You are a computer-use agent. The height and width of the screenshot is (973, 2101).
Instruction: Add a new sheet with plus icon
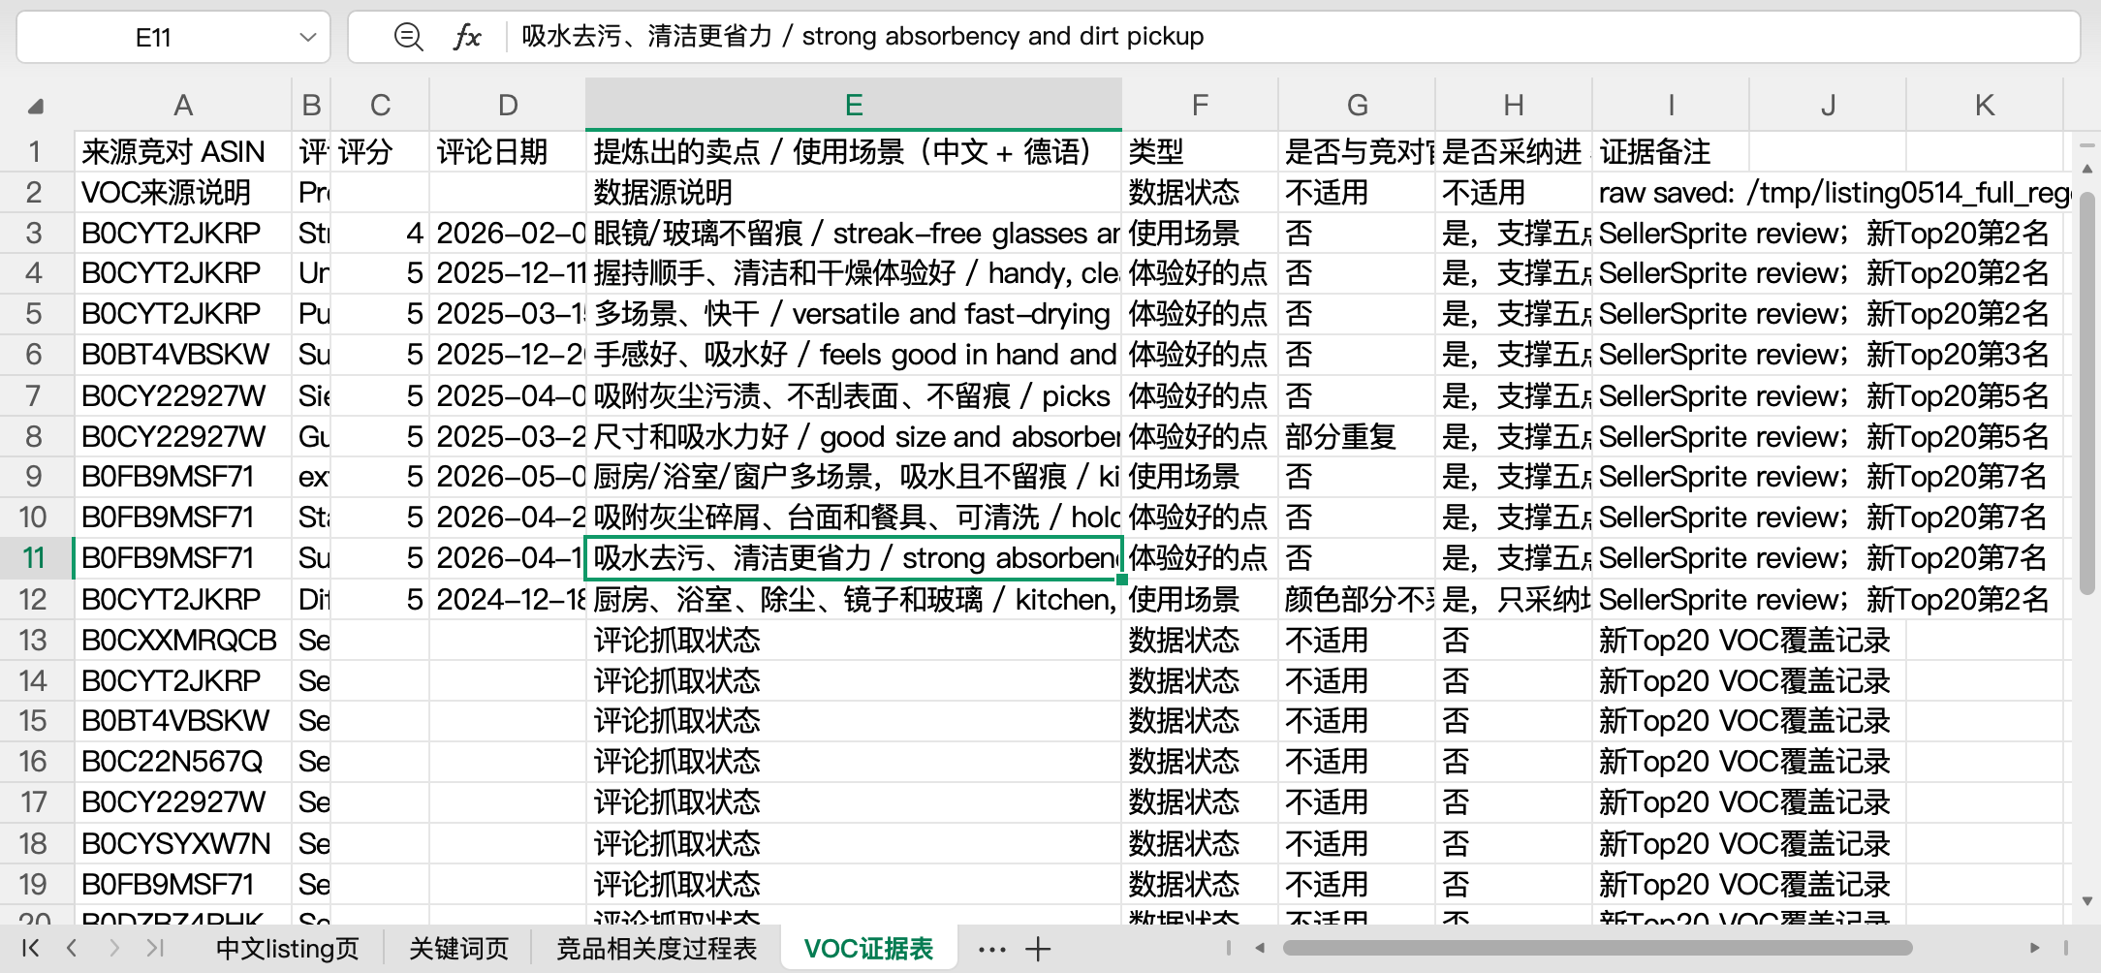pos(1038,949)
